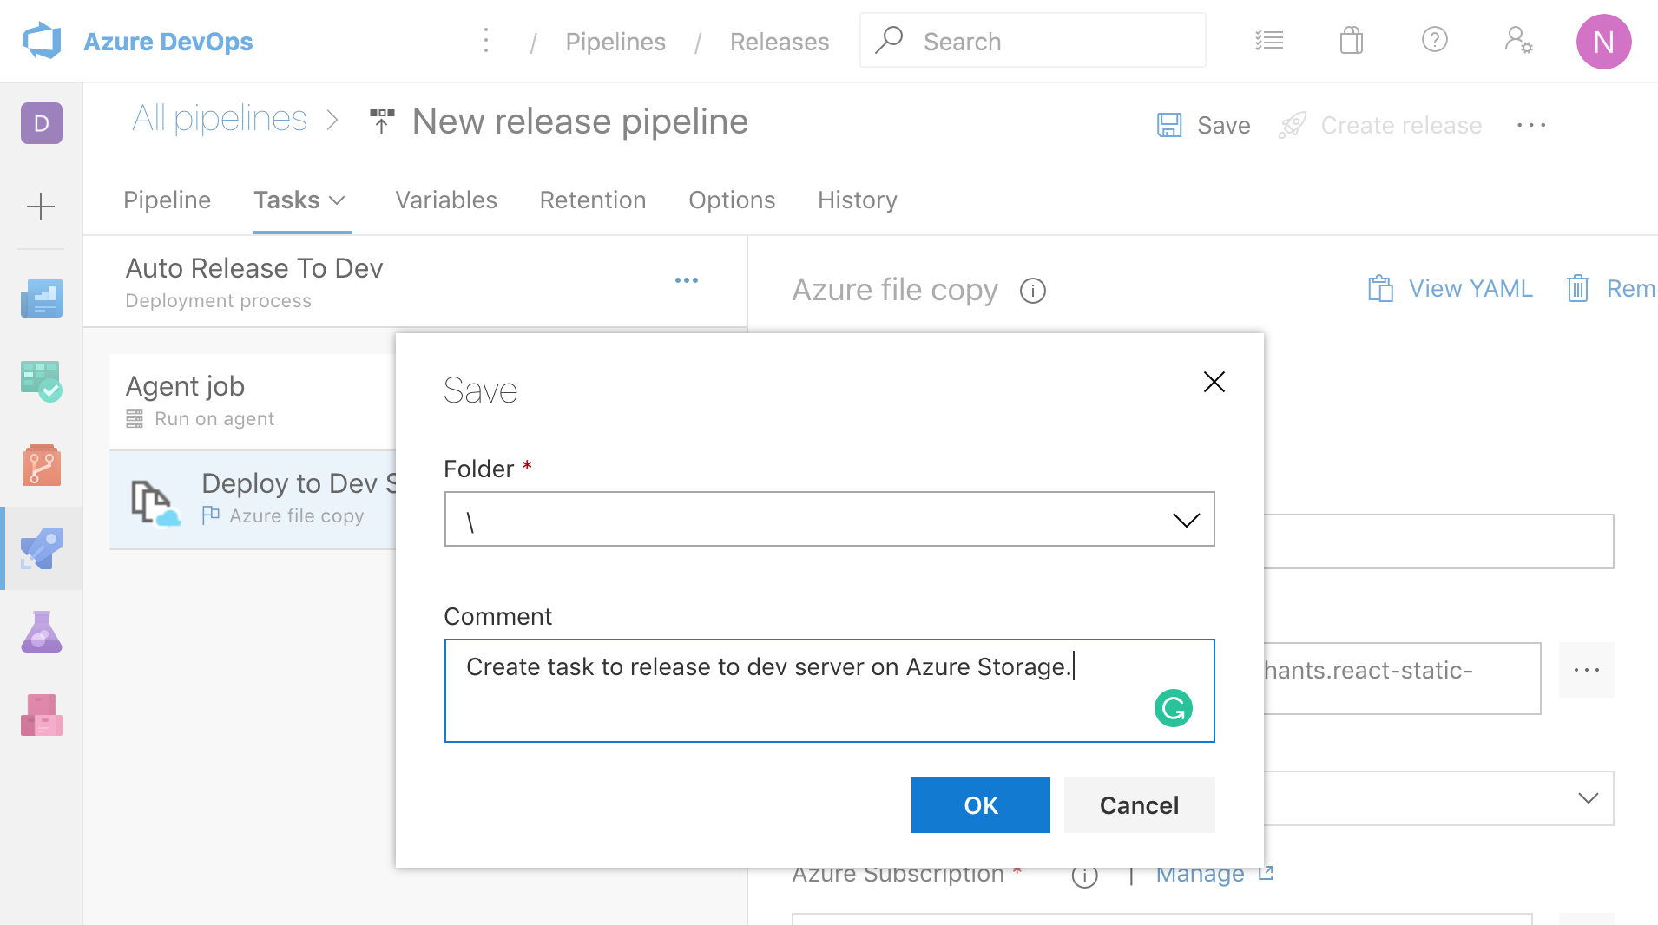Click the Azure Subscription info icon
This screenshot has height=925, width=1658.
tap(1085, 876)
